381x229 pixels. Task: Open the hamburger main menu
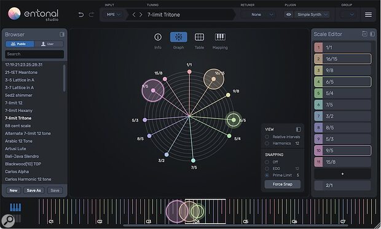(368, 15)
